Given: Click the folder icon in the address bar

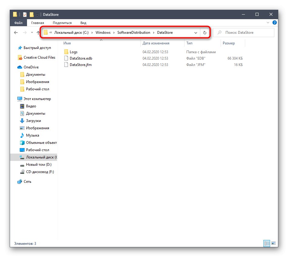Looking at the screenshot, I should pyautogui.click(x=46, y=33).
